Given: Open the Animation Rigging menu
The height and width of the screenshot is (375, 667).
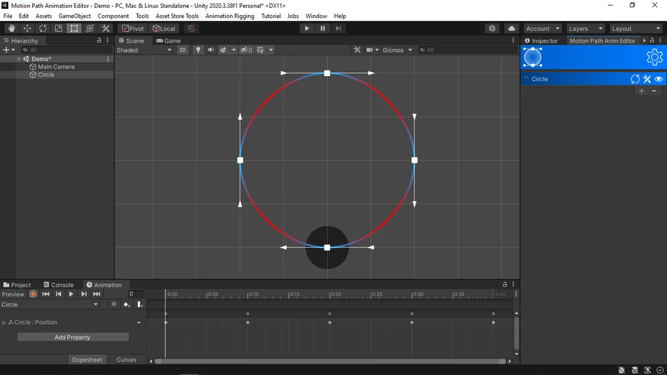Looking at the screenshot, I should point(230,16).
